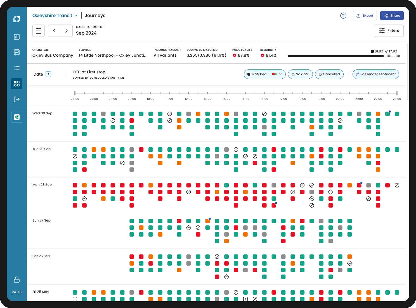Click the no-data diamond journey on Sat 26 Sep last column
The height and width of the screenshot is (308, 416).
pyautogui.click(x=350, y=263)
